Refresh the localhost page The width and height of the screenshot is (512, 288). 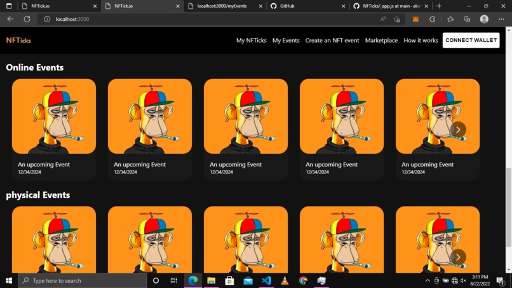[x=27, y=19]
